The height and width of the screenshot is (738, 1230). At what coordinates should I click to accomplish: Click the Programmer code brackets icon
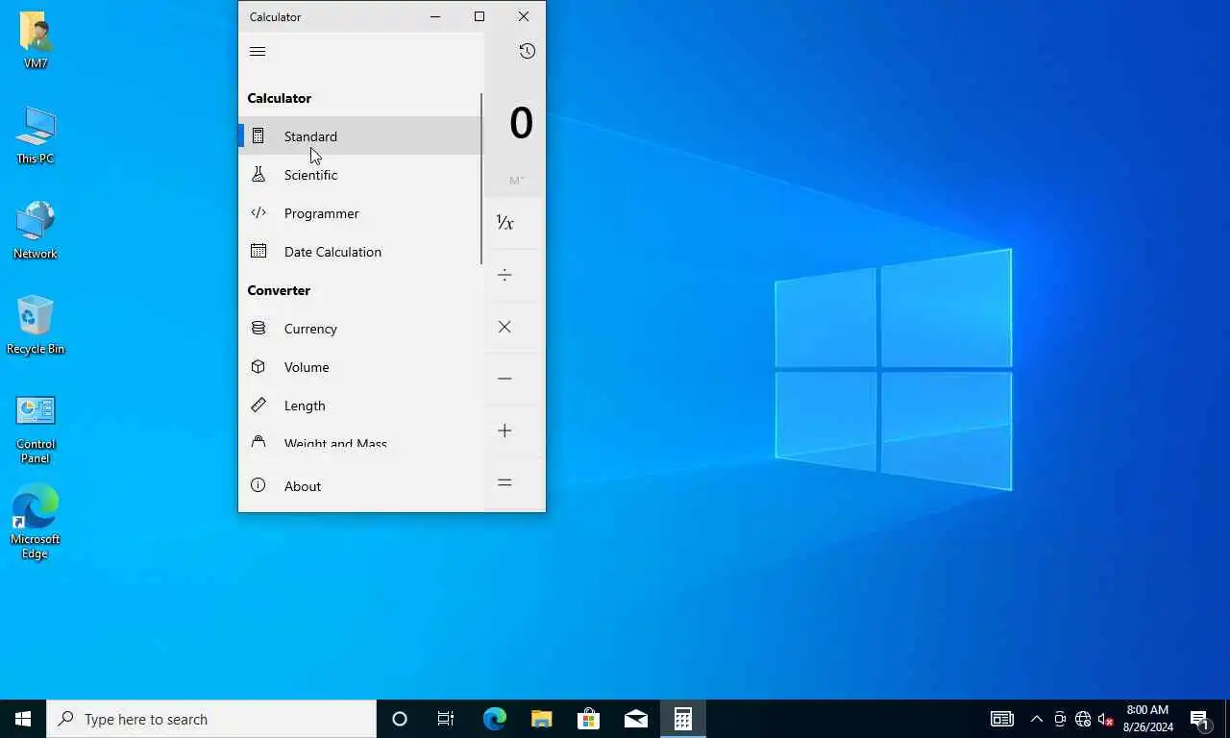point(258,213)
